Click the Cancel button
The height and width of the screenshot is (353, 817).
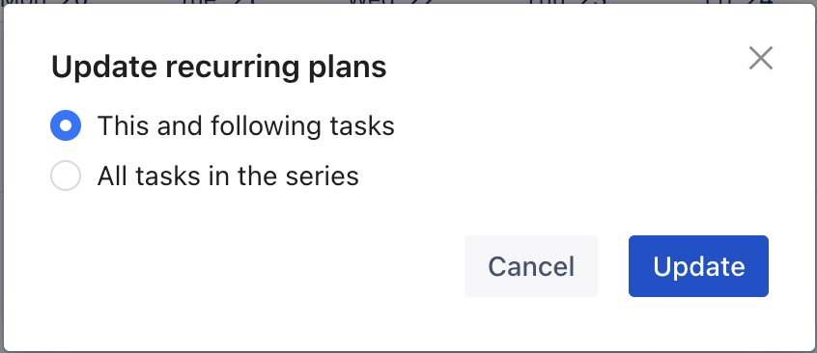pos(531,266)
